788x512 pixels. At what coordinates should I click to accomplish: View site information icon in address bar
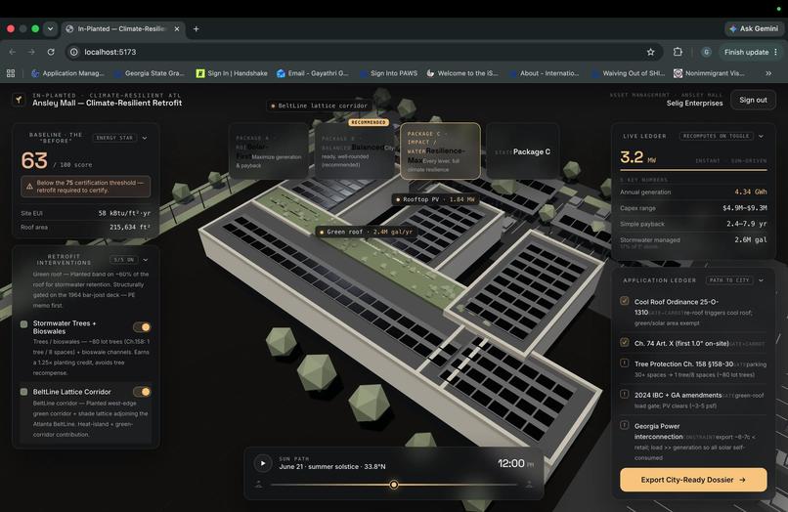point(74,52)
